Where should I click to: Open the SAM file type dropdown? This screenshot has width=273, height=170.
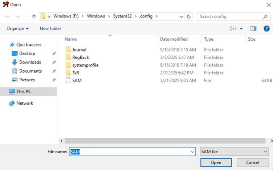click(x=234, y=151)
